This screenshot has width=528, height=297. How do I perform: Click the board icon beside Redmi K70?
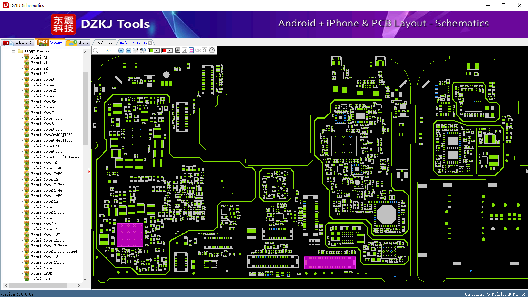27,279
